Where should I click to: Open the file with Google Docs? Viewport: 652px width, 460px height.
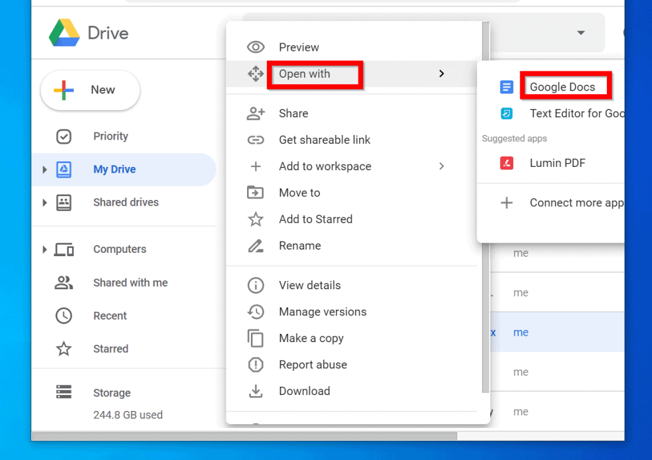[x=551, y=87]
